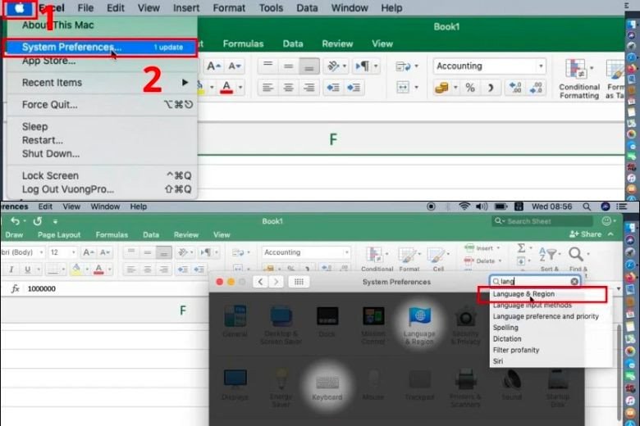Click text direction paragraph icon in top ribbon
The width and height of the screenshot is (640, 426).
363,66
